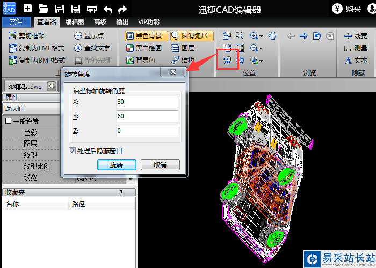
Task: Toggle 文本 text display
Action: 356,60
